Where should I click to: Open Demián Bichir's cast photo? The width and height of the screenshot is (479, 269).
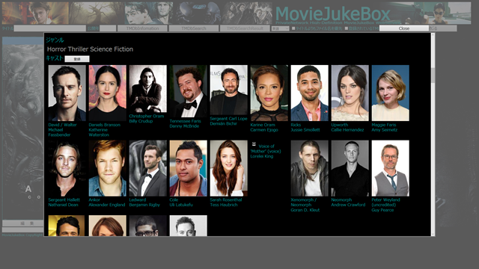pyautogui.click(x=228, y=90)
